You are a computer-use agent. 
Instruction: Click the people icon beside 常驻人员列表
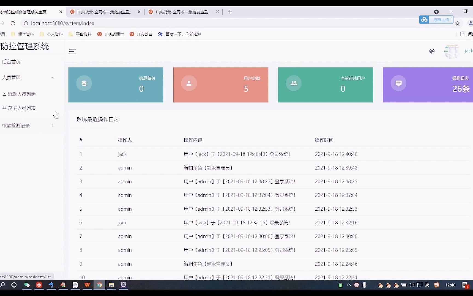pos(4,107)
